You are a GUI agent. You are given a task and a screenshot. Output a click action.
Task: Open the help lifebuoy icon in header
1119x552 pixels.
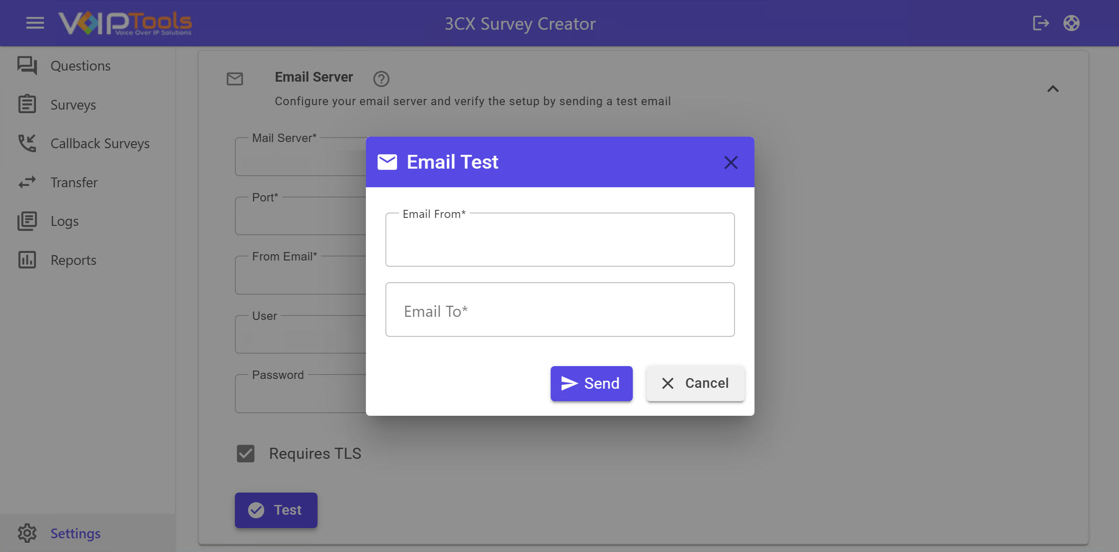coord(1071,23)
